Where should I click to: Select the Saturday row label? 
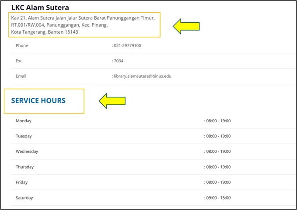[x=24, y=198]
